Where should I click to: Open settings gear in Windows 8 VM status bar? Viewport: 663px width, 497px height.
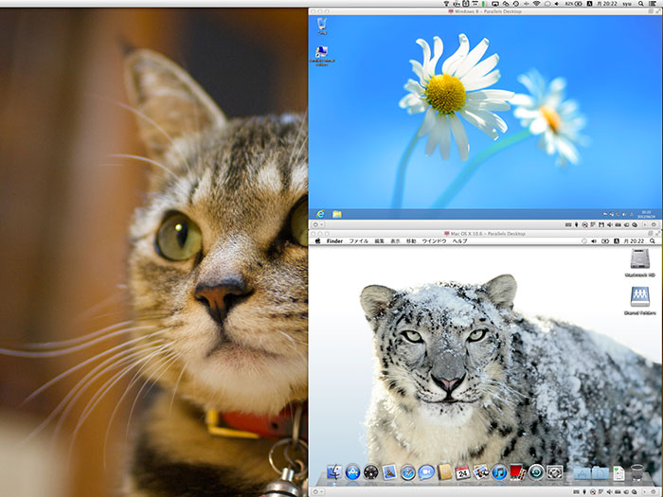click(x=654, y=224)
